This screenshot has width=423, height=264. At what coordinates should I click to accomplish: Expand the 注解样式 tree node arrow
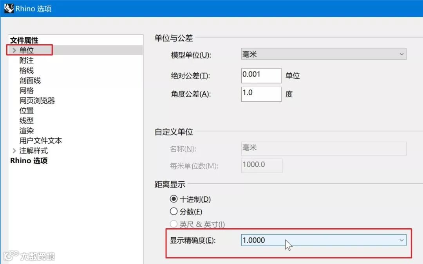(14, 151)
